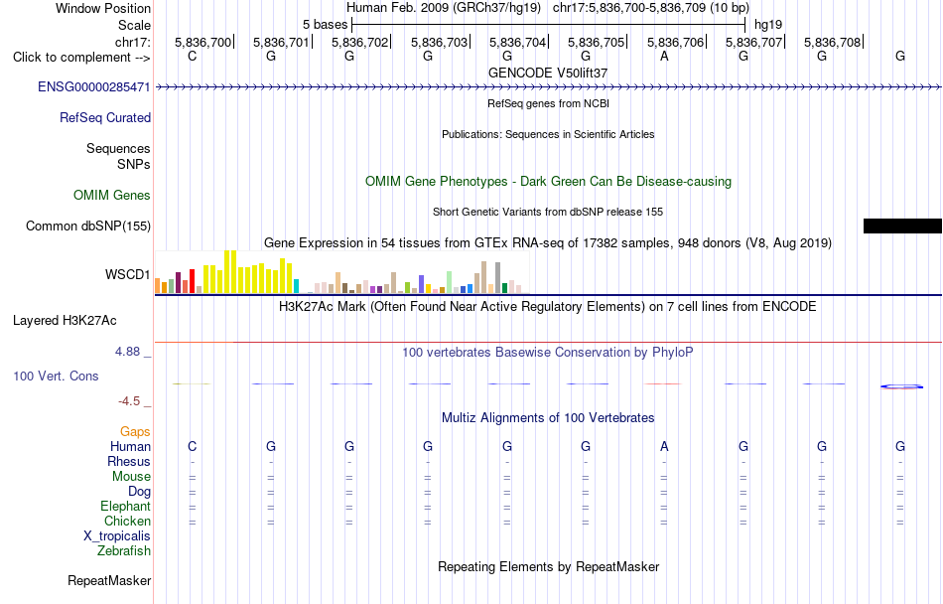Click the red PhyloP conservation mark under base A
Screen dimensions: 943x604
[x=664, y=383]
